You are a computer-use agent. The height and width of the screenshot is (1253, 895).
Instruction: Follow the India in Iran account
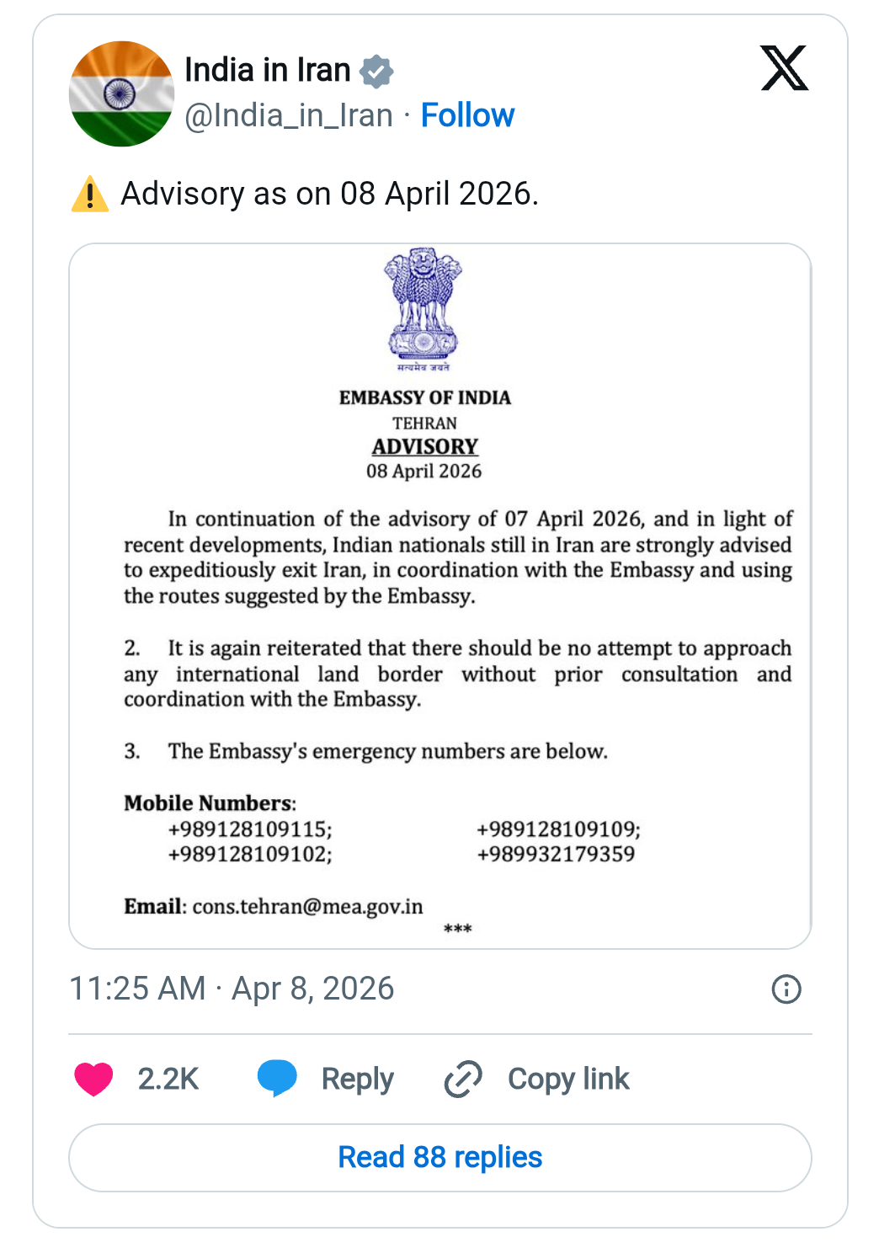point(467,115)
